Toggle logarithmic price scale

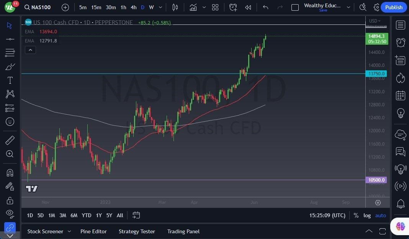367,215
